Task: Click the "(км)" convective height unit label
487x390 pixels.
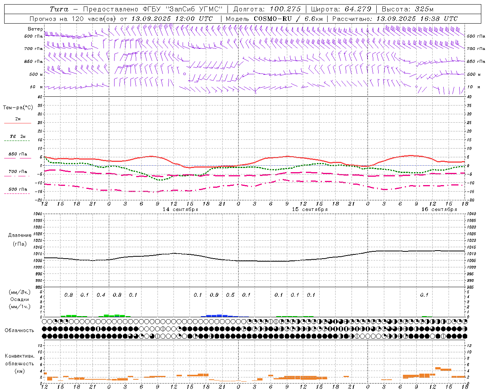Action: (x=19, y=371)
